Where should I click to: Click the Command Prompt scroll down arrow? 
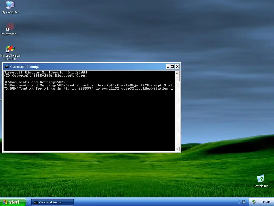tap(177, 149)
